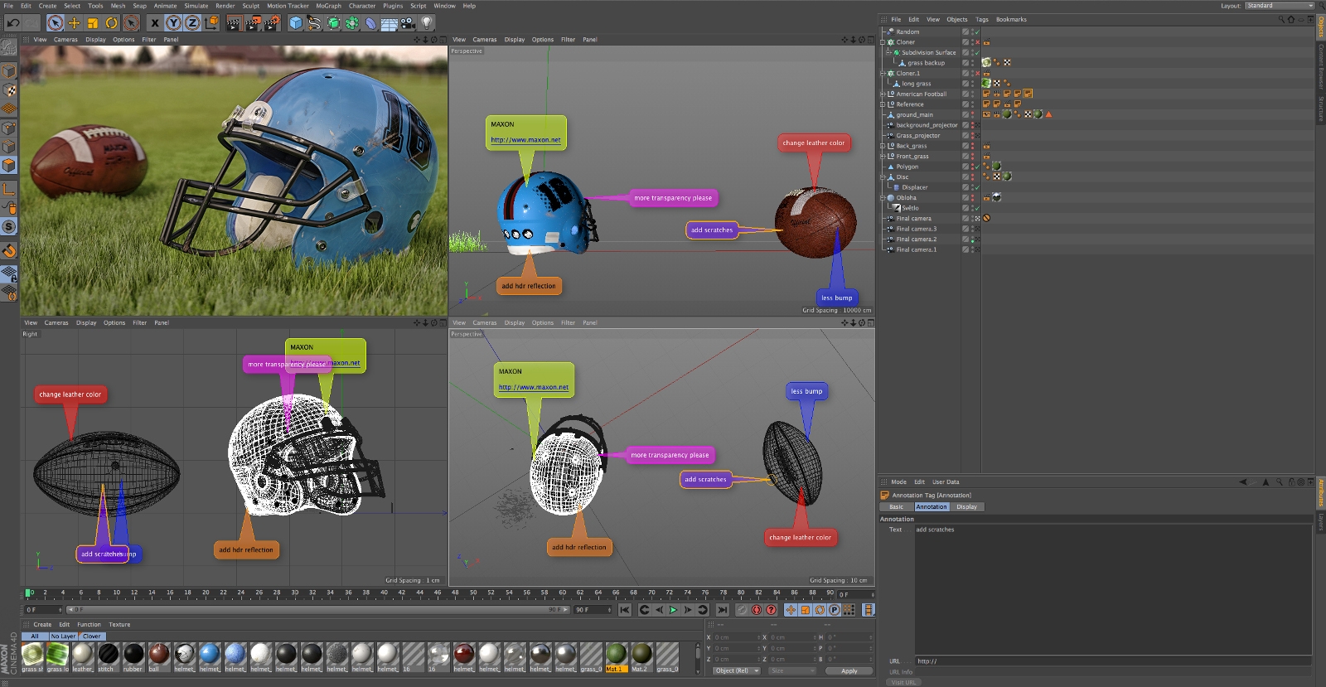
Task: Add a light bulb object
Action: (427, 23)
